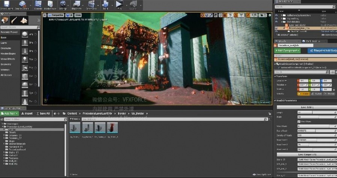Toggle rotation angle snapping in viewport
The height and width of the screenshot is (178, 337).
point(236,15)
